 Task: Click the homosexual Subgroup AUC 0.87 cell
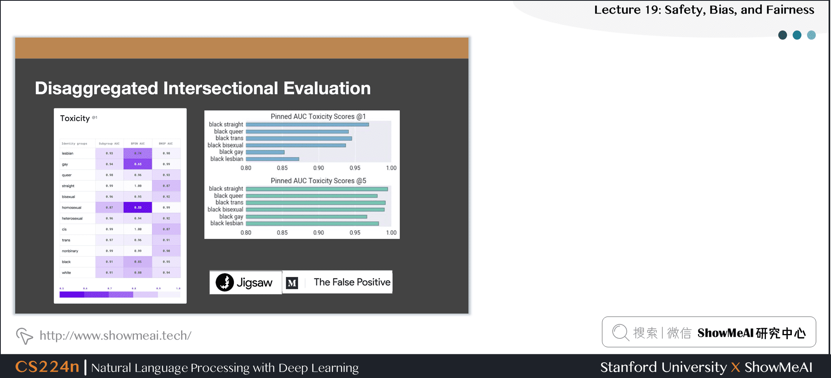(x=109, y=207)
